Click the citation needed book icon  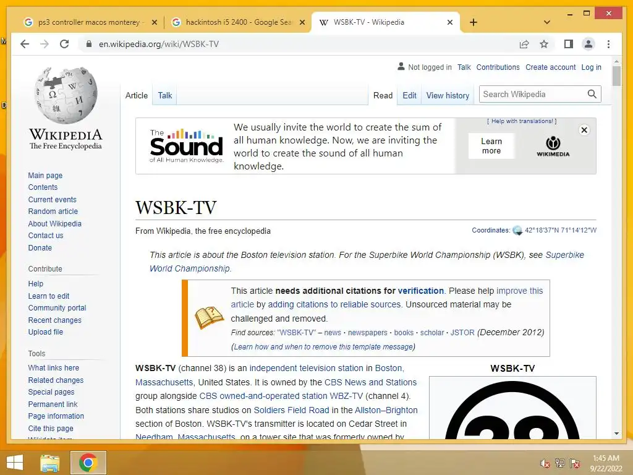(209, 317)
